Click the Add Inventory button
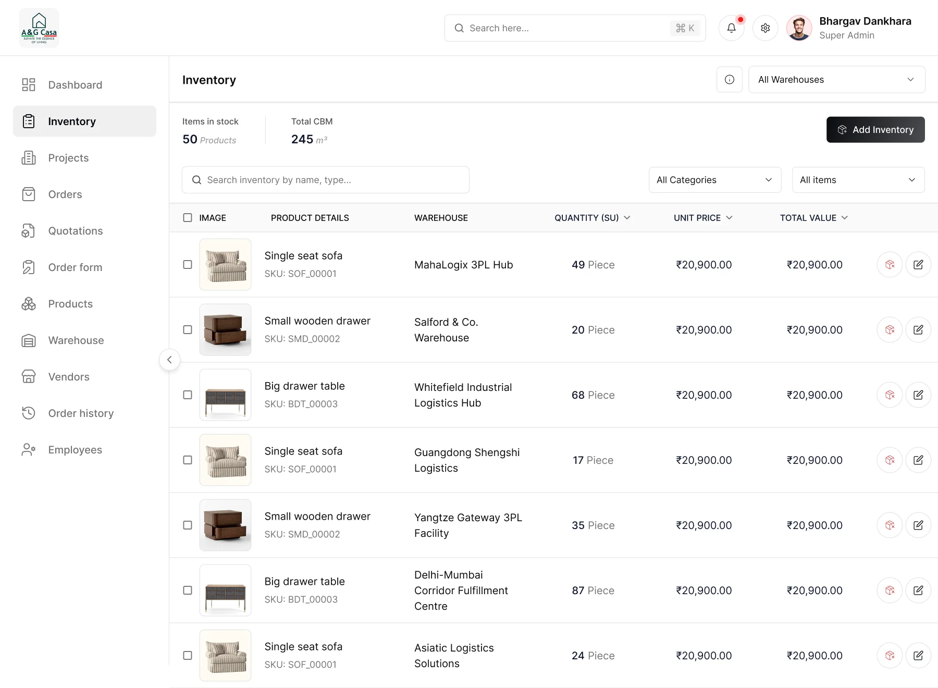Image resolution: width=938 pixels, height=688 pixels. (x=875, y=130)
